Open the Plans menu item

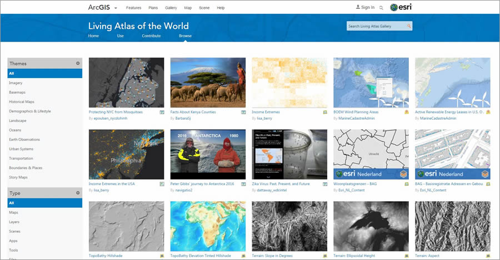(x=153, y=8)
